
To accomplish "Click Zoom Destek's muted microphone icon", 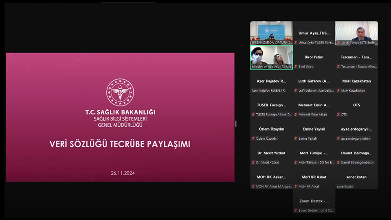I will pyautogui.click(x=296, y=211).
